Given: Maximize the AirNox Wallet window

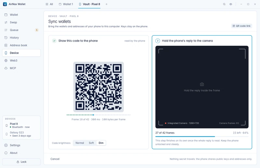Looking at the screenshot, I should pos(248,4).
